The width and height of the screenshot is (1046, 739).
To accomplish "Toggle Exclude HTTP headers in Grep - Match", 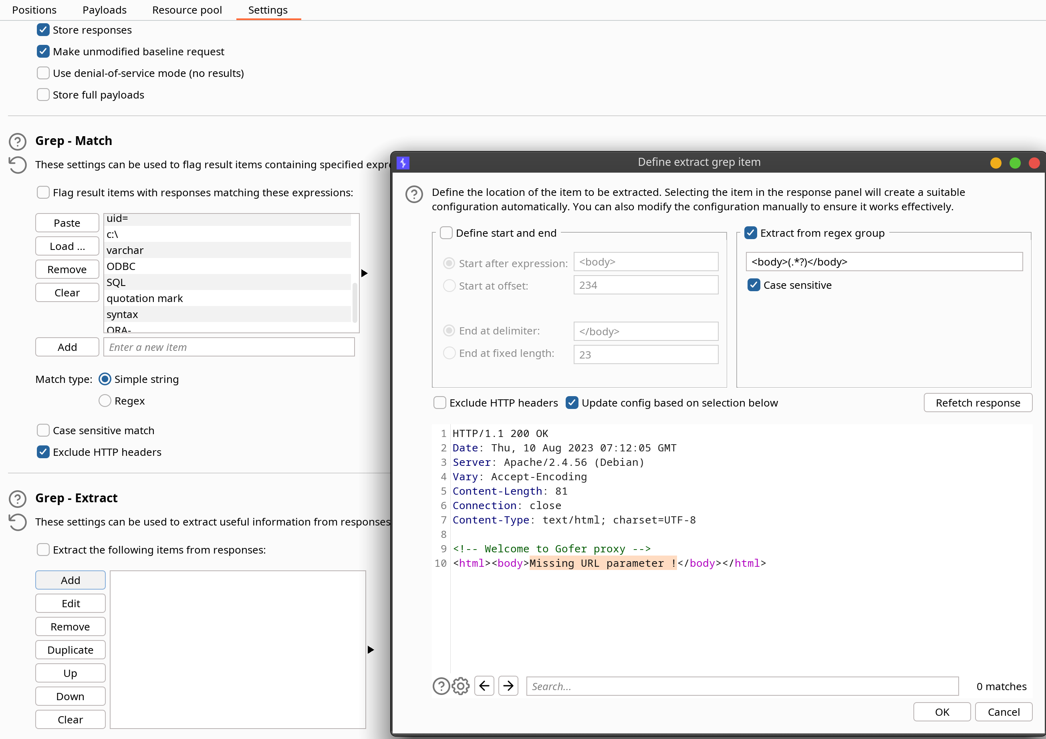I will [x=43, y=452].
